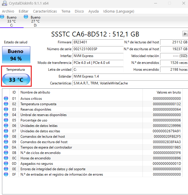Click status orb for Umbral de reservas disponibles

click(x=6, y=115)
